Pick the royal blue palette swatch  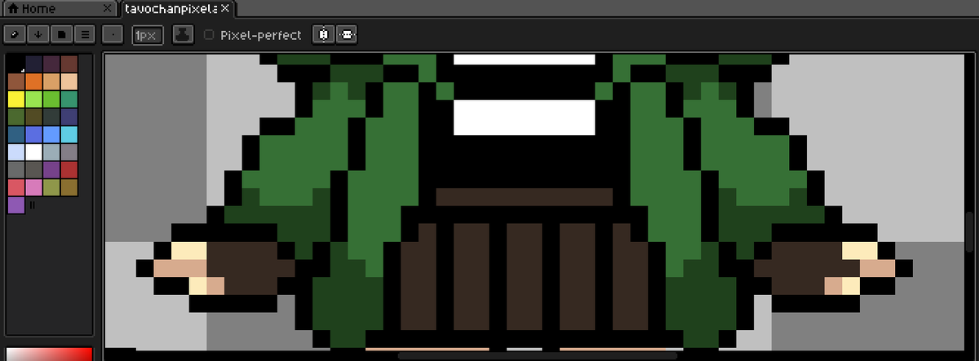[33, 135]
